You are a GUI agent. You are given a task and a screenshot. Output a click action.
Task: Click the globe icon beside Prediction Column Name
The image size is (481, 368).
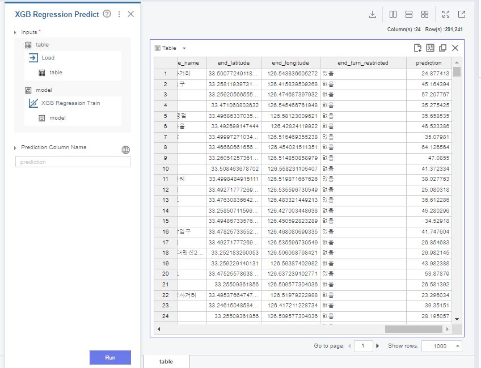(126, 150)
